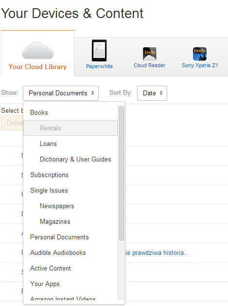Choose Single Issues from the list
Screen dimensions: 228x306
[x=70, y=191]
